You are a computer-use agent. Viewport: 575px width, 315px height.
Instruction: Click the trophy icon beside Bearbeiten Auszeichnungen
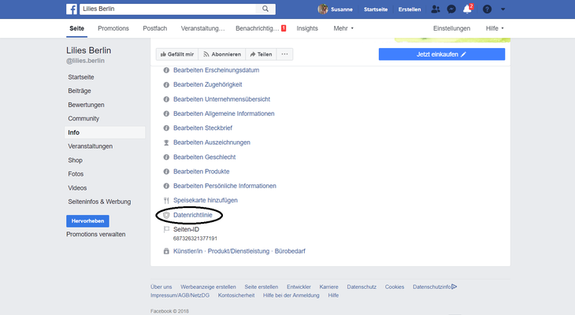click(x=166, y=143)
